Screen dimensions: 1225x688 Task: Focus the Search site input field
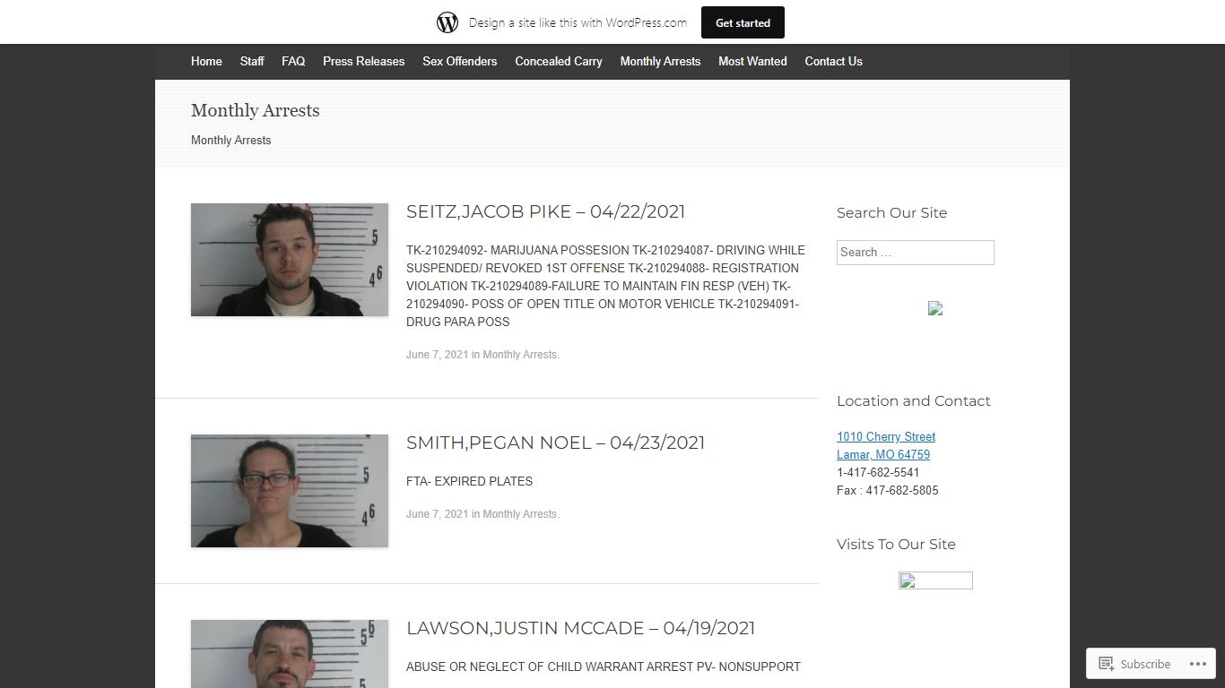(916, 253)
